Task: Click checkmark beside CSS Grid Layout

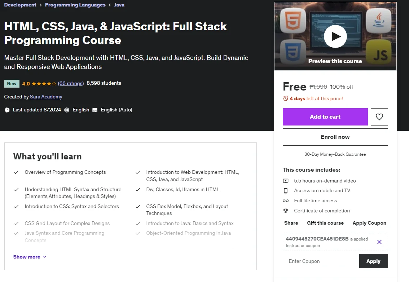Action: click(x=16, y=224)
